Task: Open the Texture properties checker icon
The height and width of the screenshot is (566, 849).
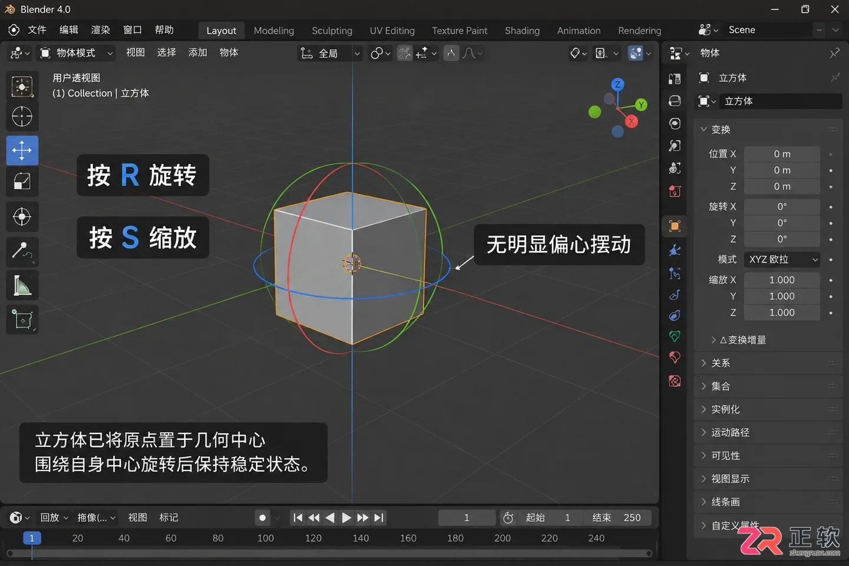Action: tap(675, 381)
